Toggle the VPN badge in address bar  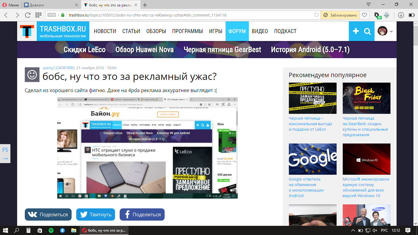click(52, 15)
